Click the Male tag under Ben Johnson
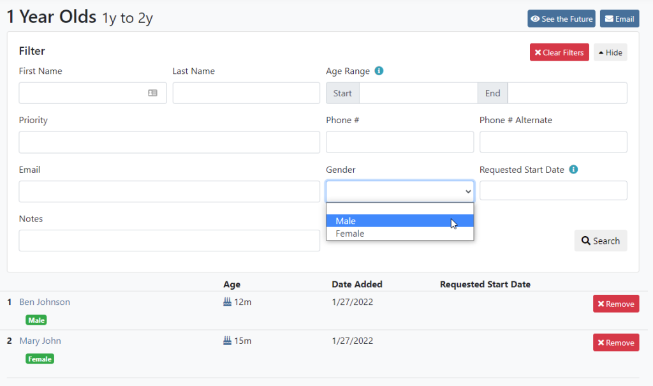Viewport: 653px width, 386px height. point(36,320)
